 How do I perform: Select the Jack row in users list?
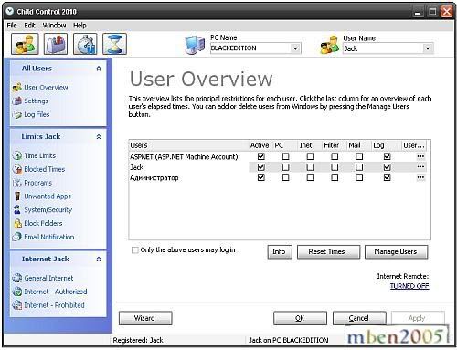pos(277,167)
